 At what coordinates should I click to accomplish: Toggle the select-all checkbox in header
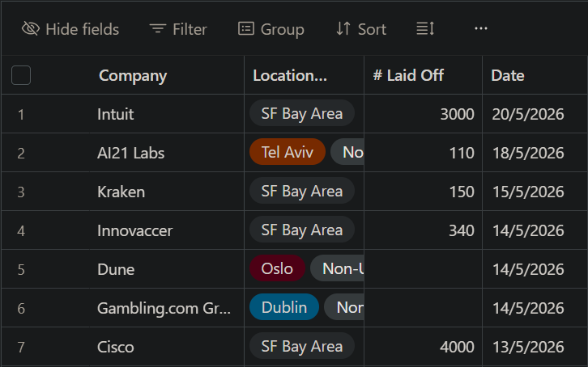point(21,75)
